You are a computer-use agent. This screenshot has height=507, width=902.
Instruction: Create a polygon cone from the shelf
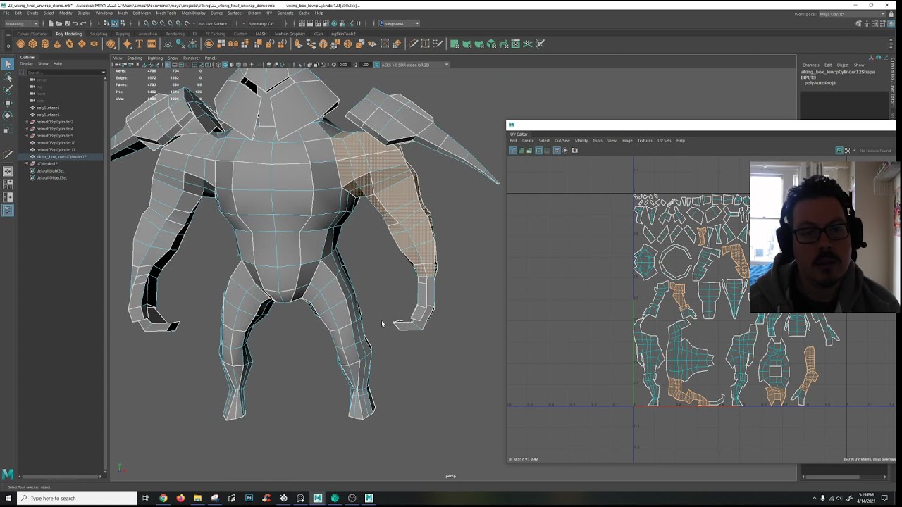coord(57,44)
